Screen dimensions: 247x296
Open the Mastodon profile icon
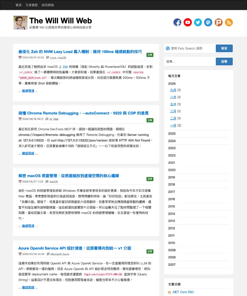(208, 22)
